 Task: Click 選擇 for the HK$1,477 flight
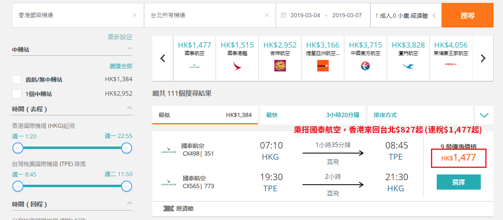coord(459,182)
